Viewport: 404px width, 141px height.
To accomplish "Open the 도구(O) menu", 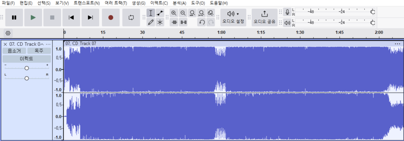I will click(198, 3).
